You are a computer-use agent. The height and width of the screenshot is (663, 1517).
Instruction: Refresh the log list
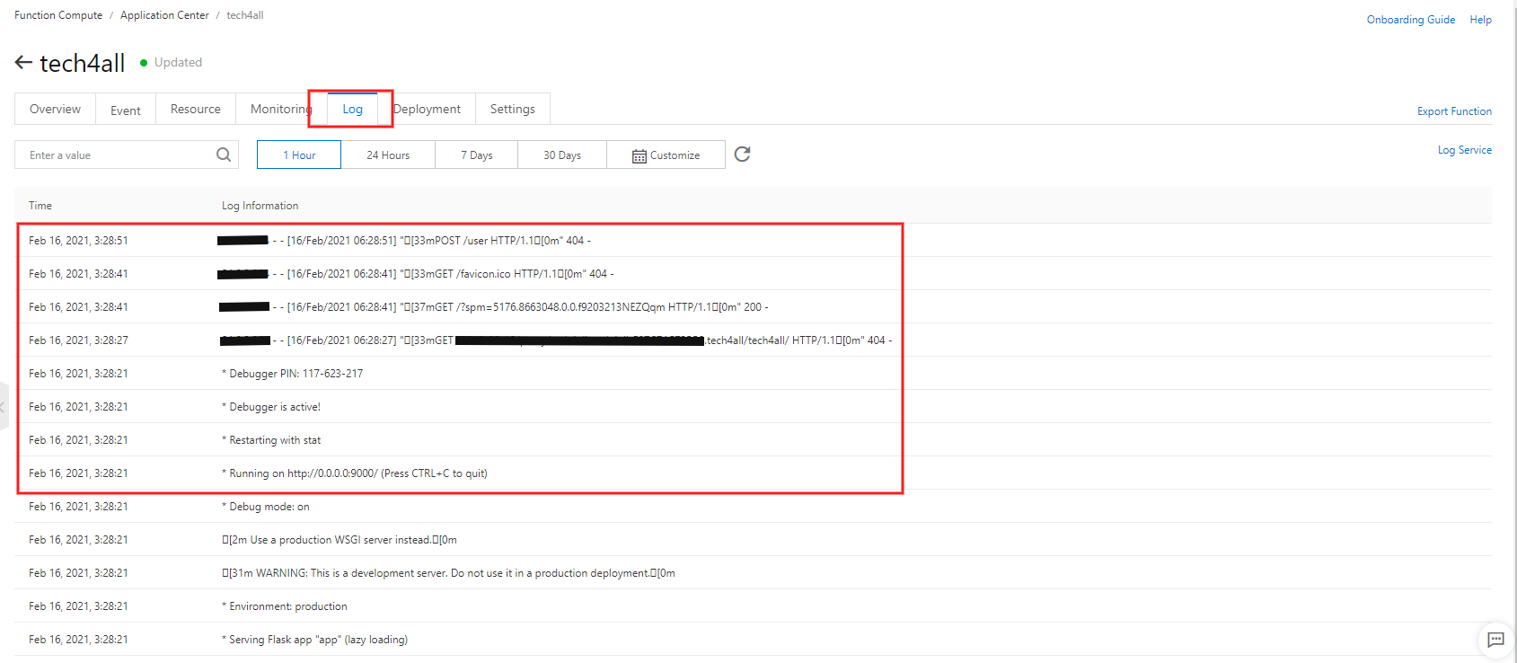(742, 155)
